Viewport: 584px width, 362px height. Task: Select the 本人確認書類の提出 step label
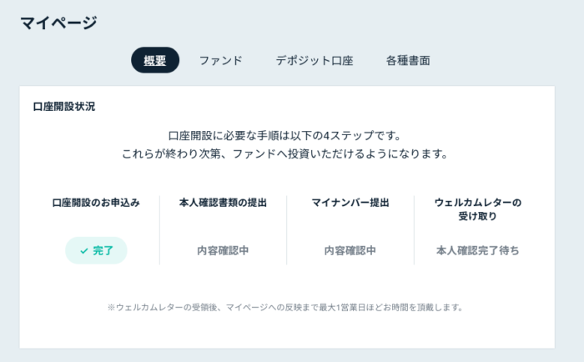tap(223, 203)
